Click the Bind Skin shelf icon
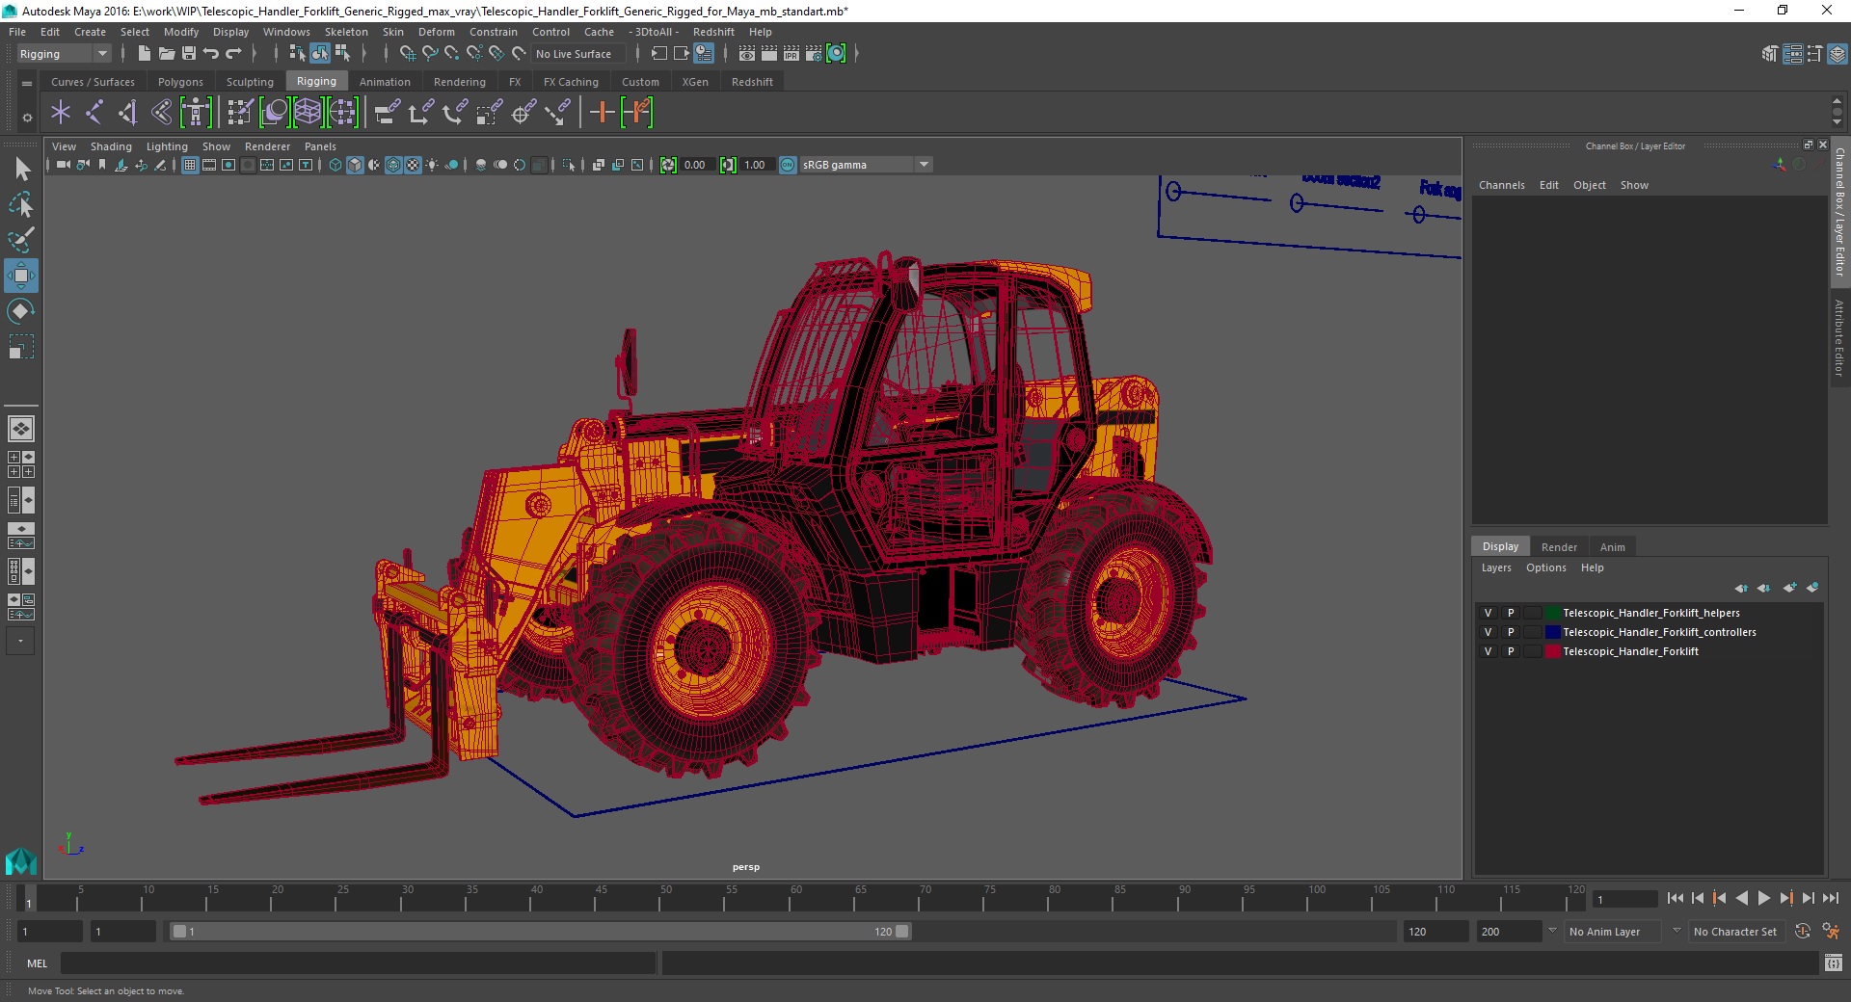1851x1002 pixels. 161,113
